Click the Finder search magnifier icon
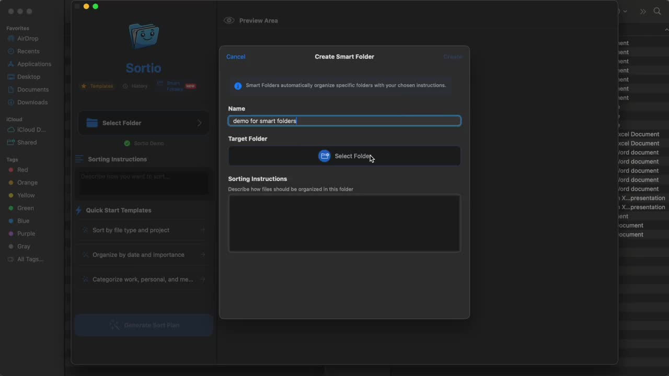This screenshot has height=376, width=669. 658,11
